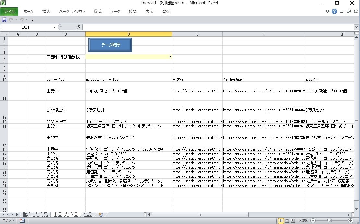Expand the formula bar with the chevron
Screen dimensions: 360x224
(356, 27)
